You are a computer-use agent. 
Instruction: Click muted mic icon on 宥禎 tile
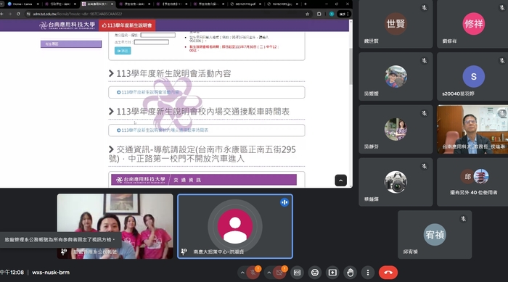tap(463, 219)
